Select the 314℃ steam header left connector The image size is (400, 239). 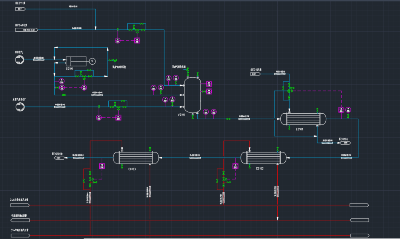tap(20, 235)
